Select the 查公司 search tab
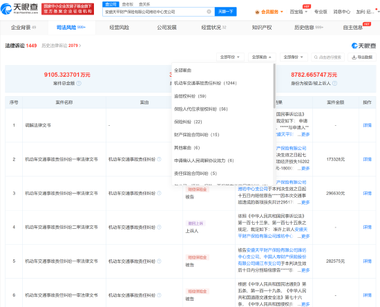The width and height of the screenshot is (380, 307). [111, 4]
